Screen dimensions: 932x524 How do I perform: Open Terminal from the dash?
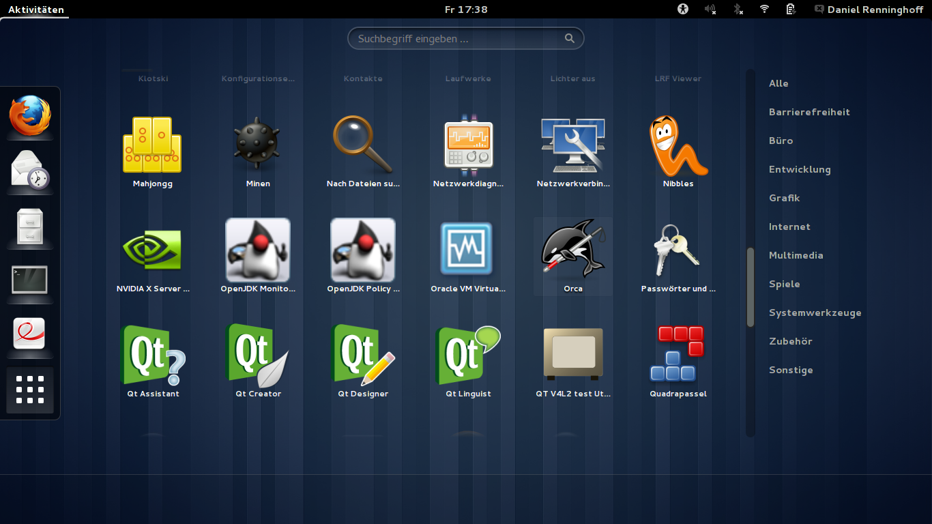pyautogui.click(x=30, y=280)
